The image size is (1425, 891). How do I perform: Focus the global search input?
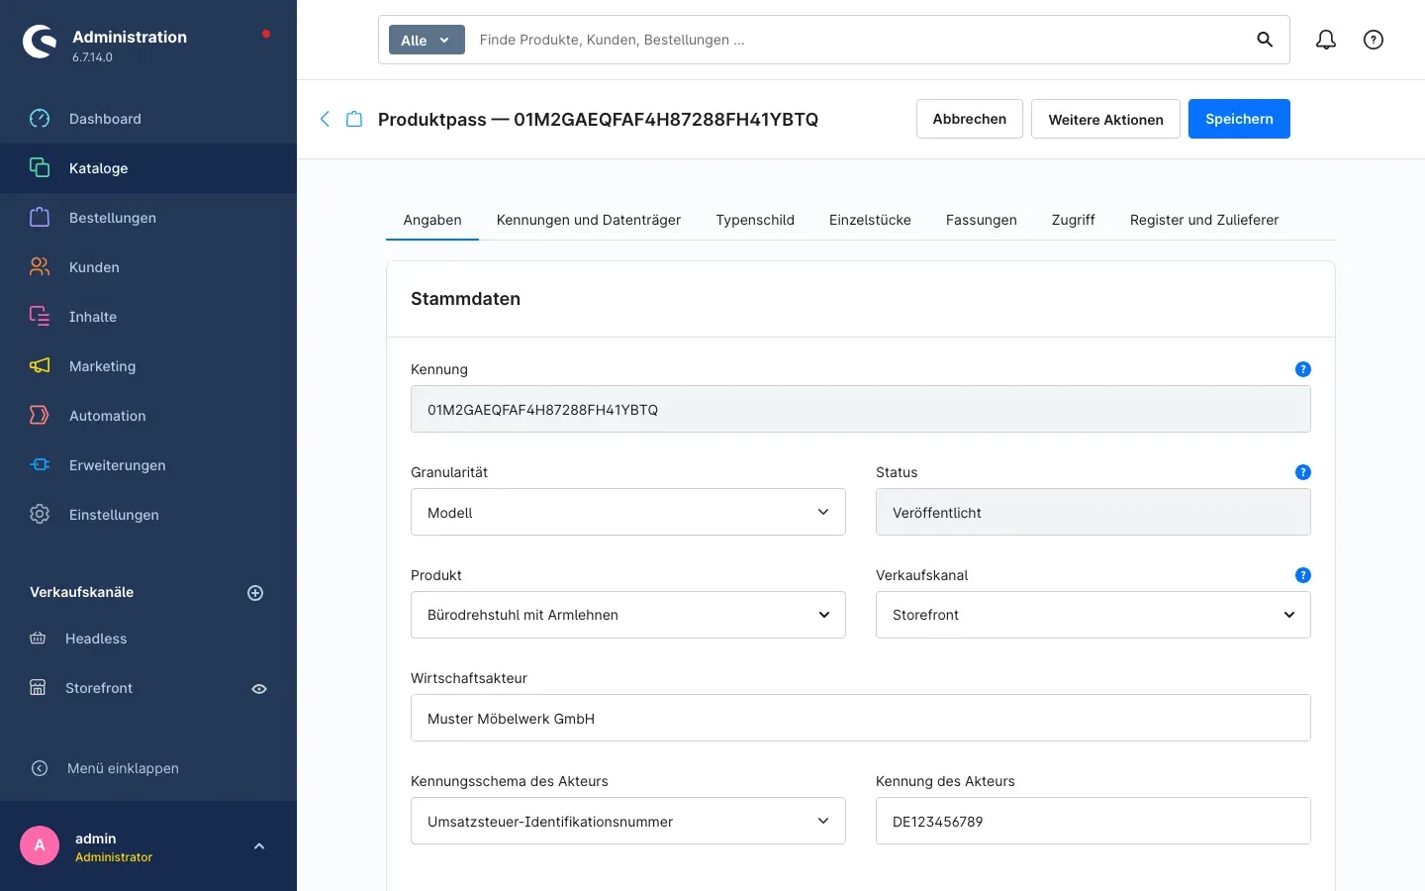pyautogui.click(x=856, y=40)
